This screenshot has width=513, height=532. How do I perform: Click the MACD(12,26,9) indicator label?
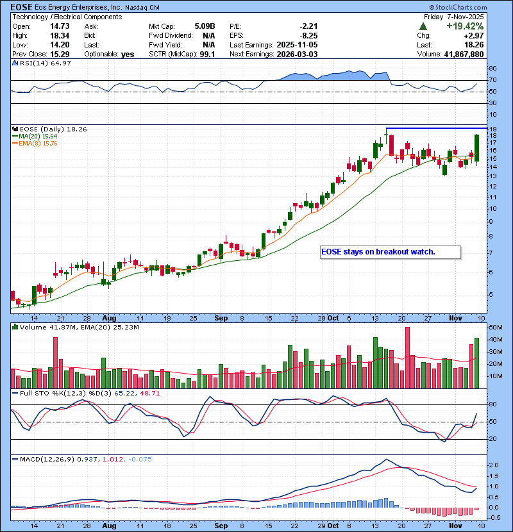click(x=47, y=460)
